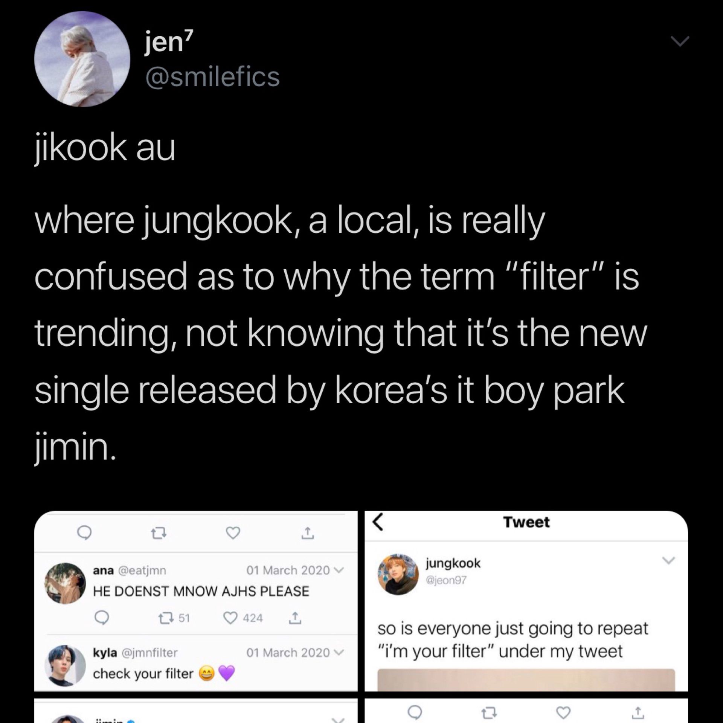Viewport: 723px width, 723px height.
Task: Open ana's profile avatar
Action: [65, 583]
